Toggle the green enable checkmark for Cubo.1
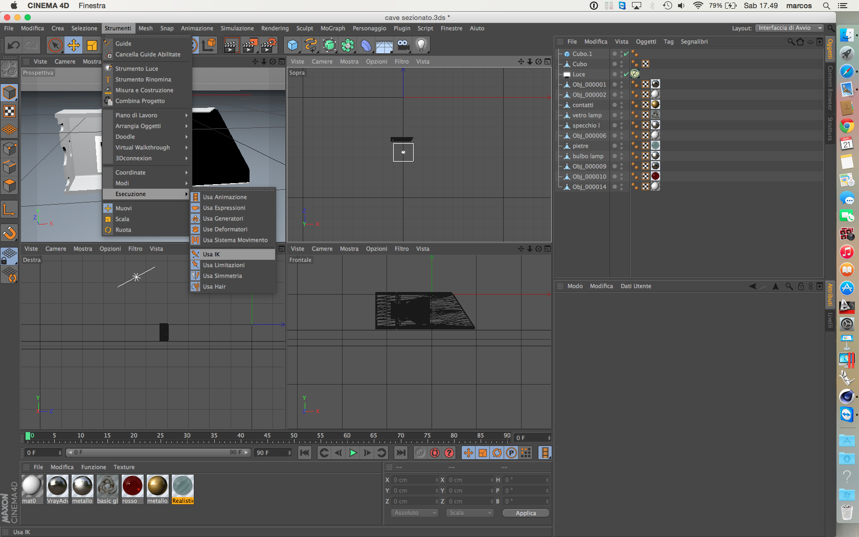 (626, 54)
